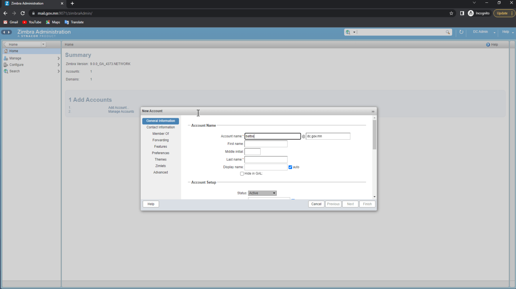516x289 pixels.
Task: Click the Account name input field
Action: [x=273, y=136]
